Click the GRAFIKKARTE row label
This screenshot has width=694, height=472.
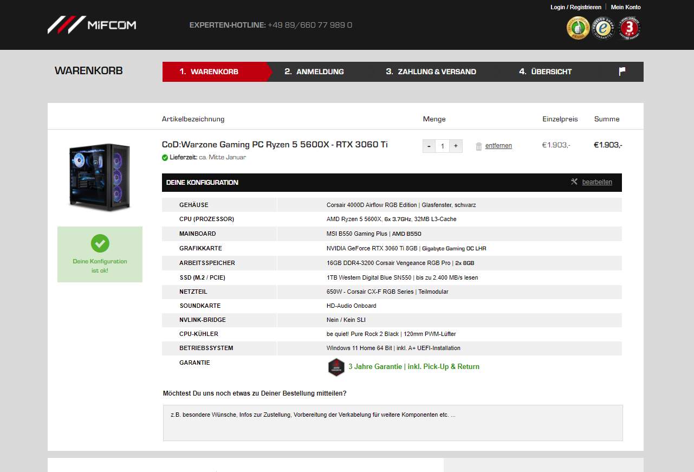click(199, 248)
